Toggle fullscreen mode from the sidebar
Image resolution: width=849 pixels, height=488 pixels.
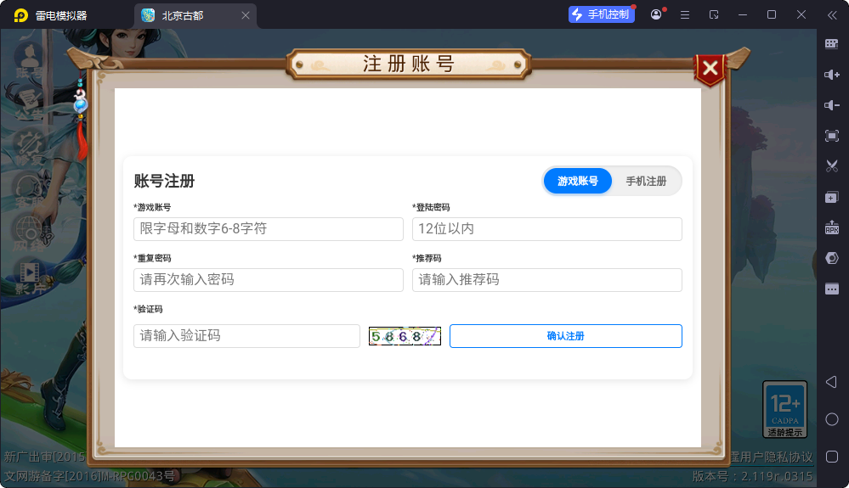pyautogui.click(x=832, y=136)
